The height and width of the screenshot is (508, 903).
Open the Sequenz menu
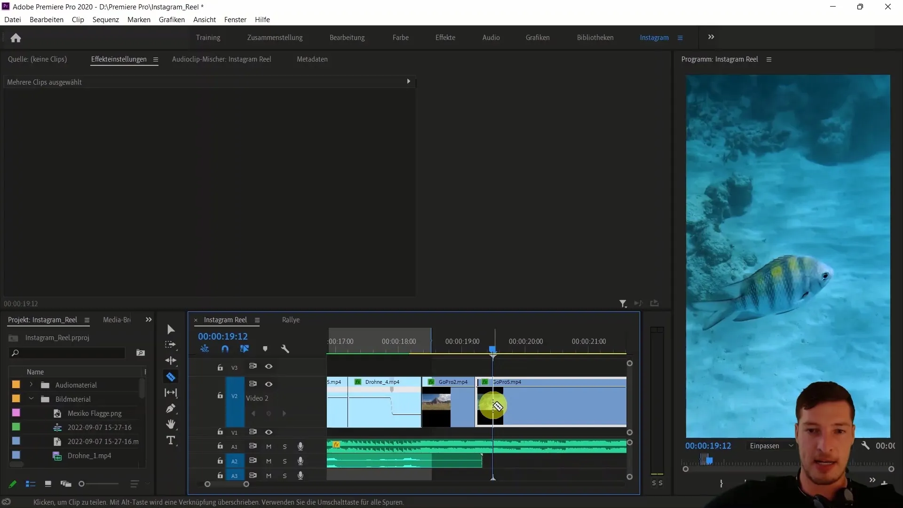pyautogui.click(x=106, y=19)
